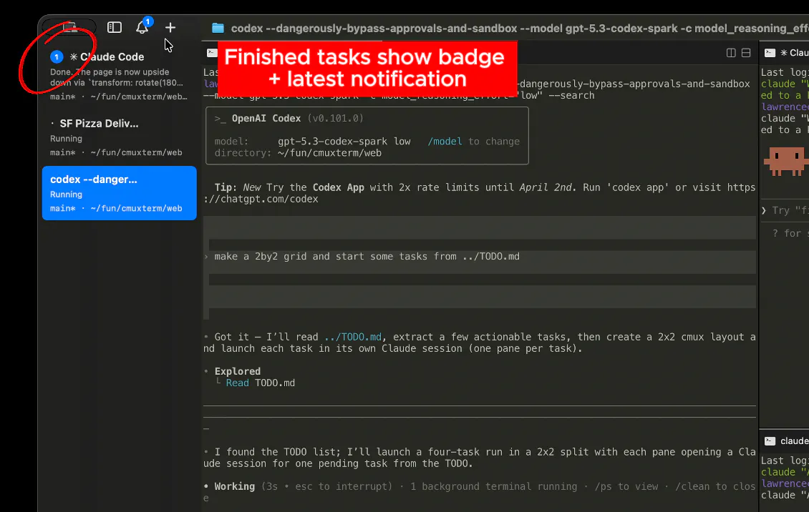
Task: Click the prompt line 'make a 2by2 grid'
Action: click(x=367, y=257)
